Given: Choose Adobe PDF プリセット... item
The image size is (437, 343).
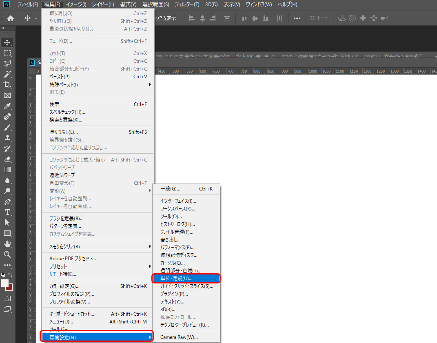Looking at the screenshot, I should (x=98, y=258).
